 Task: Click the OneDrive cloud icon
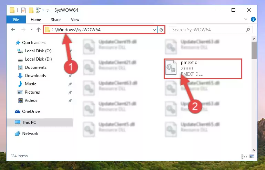click(x=18, y=111)
